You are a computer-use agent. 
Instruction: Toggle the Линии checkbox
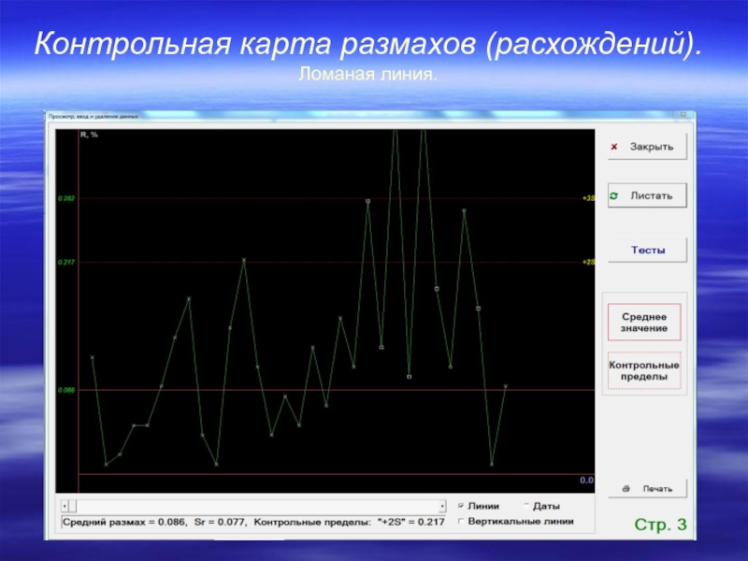(461, 506)
